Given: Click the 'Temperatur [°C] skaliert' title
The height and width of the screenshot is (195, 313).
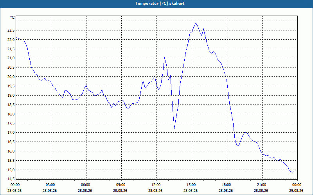Looking at the screenshot, I should tap(160, 4).
